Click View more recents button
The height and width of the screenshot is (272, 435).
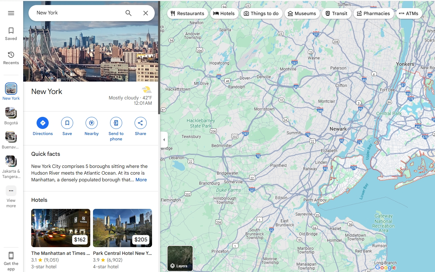[11, 197]
